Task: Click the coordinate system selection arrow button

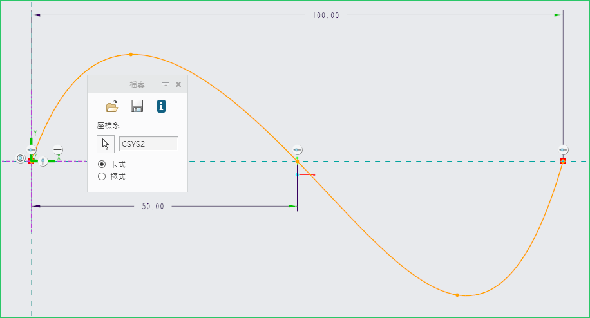Action: [106, 144]
